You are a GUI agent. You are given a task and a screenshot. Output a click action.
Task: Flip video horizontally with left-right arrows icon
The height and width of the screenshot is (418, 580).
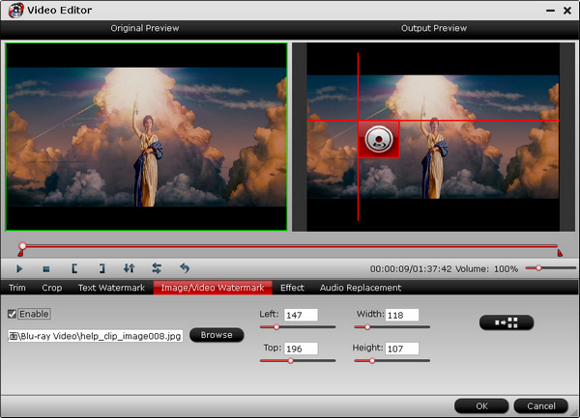[157, 268]
